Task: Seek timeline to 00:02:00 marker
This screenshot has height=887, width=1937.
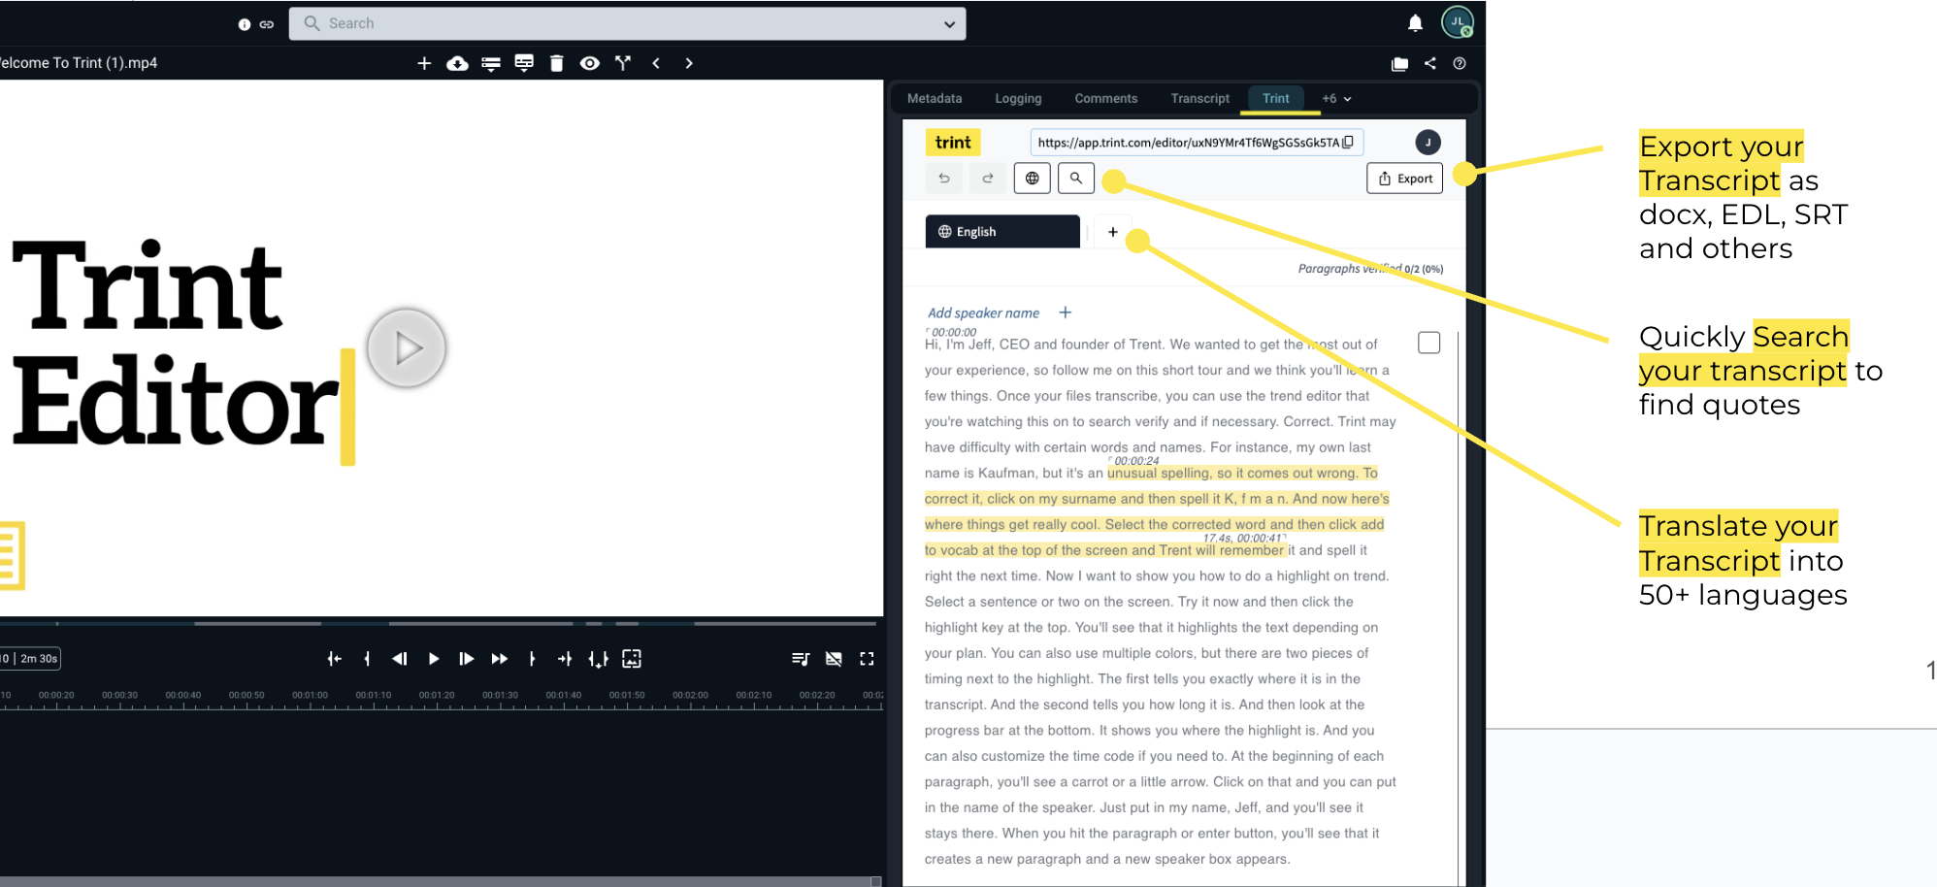Action: point(690,695)
